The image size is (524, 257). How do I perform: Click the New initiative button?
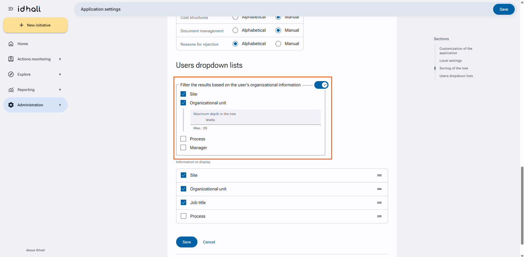(35, 25)
